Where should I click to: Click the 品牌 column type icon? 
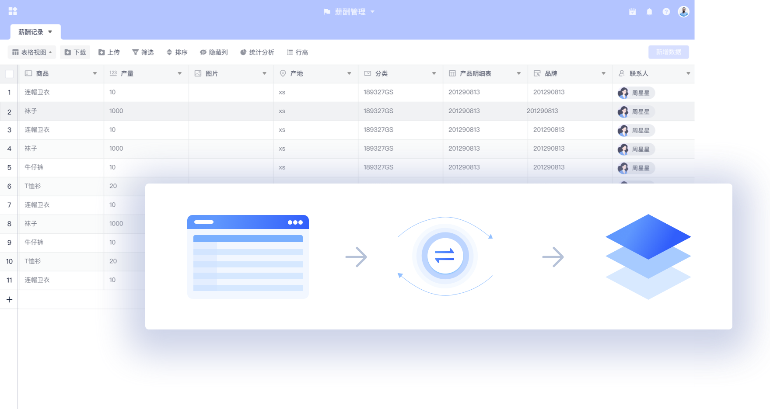(537, 73)
